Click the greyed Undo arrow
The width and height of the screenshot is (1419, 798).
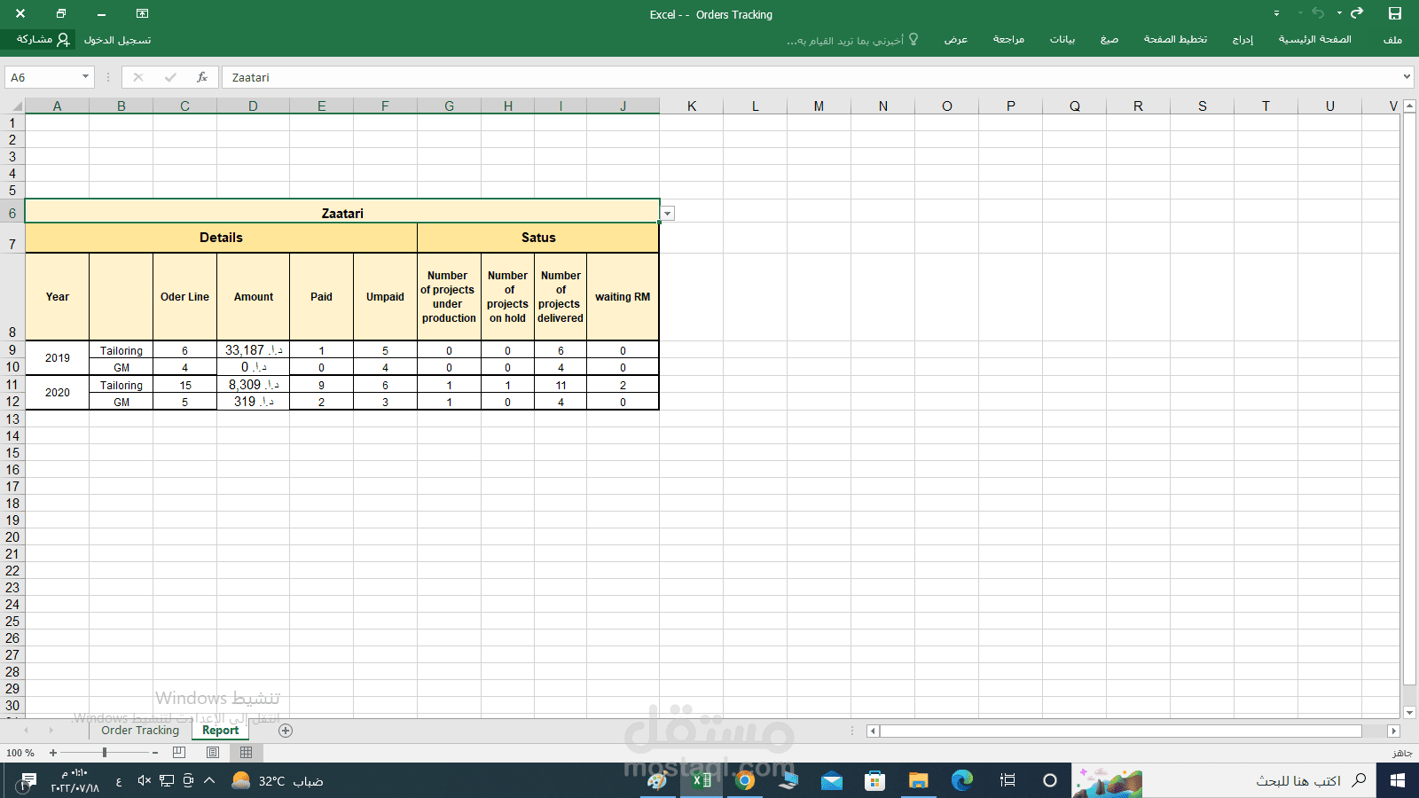click(1318, 13)
